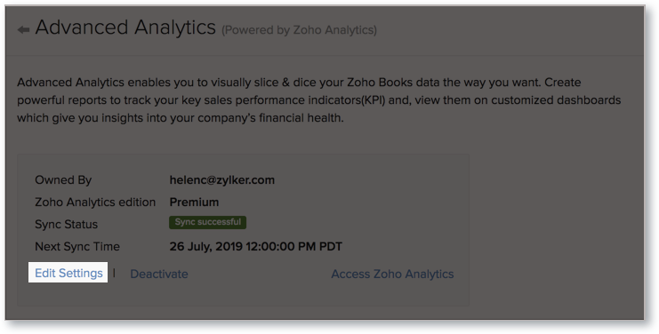Click the 26 July, 2019 sync time value
Screen dimensions: 659x334
[255, 246]
